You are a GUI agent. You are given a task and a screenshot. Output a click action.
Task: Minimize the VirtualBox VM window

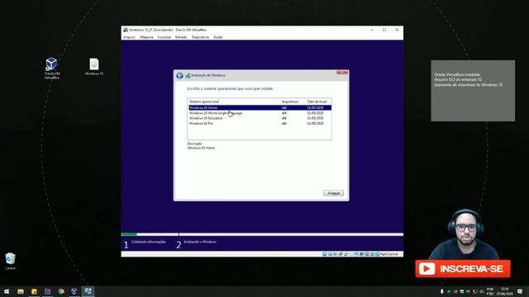[372, 30]
